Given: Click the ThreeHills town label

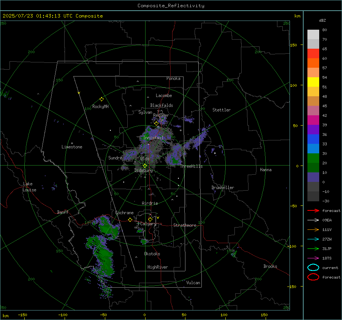Looking at the screenshot, I should pos(191,166).
